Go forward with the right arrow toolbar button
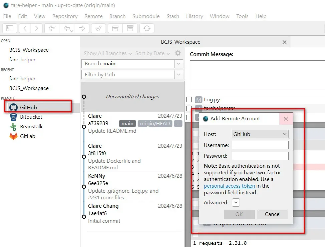 [x=36, y=28]
